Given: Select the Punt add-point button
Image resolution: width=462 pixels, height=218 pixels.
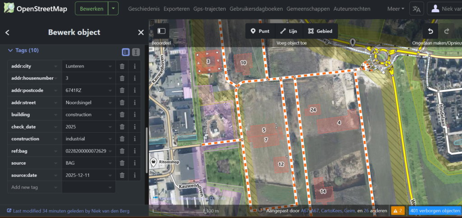Looking at the screenshot, I should 260,31.
